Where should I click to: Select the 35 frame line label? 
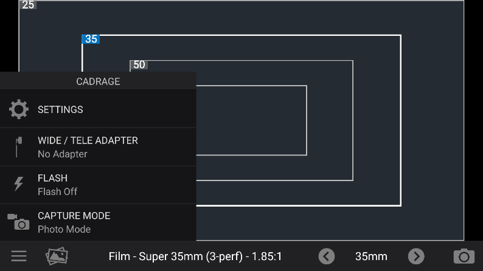point(91,39)
